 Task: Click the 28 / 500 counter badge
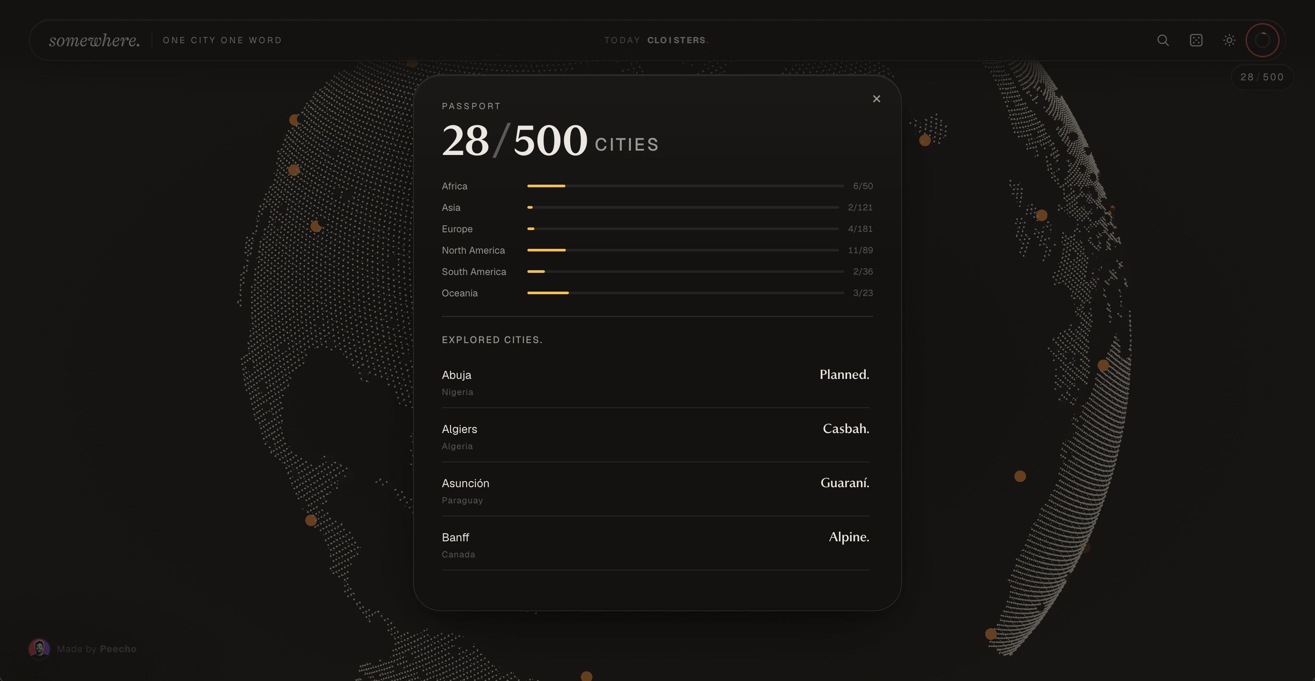tap(1262, 77)
